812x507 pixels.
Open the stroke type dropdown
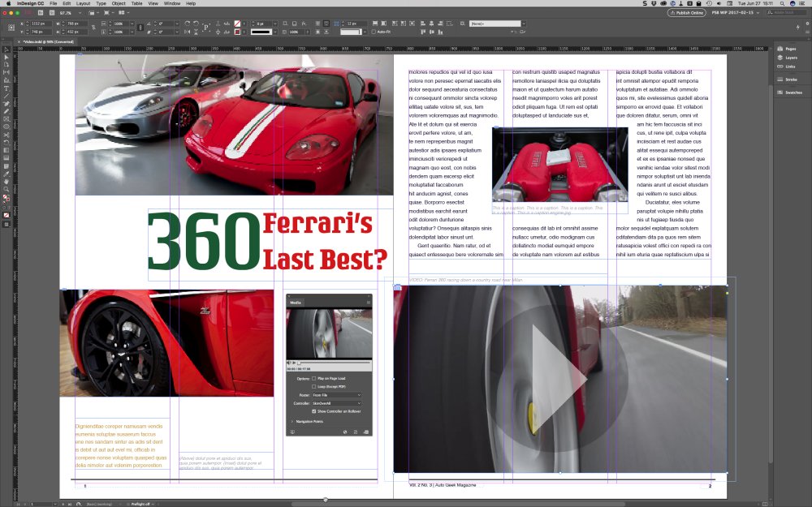275,32
